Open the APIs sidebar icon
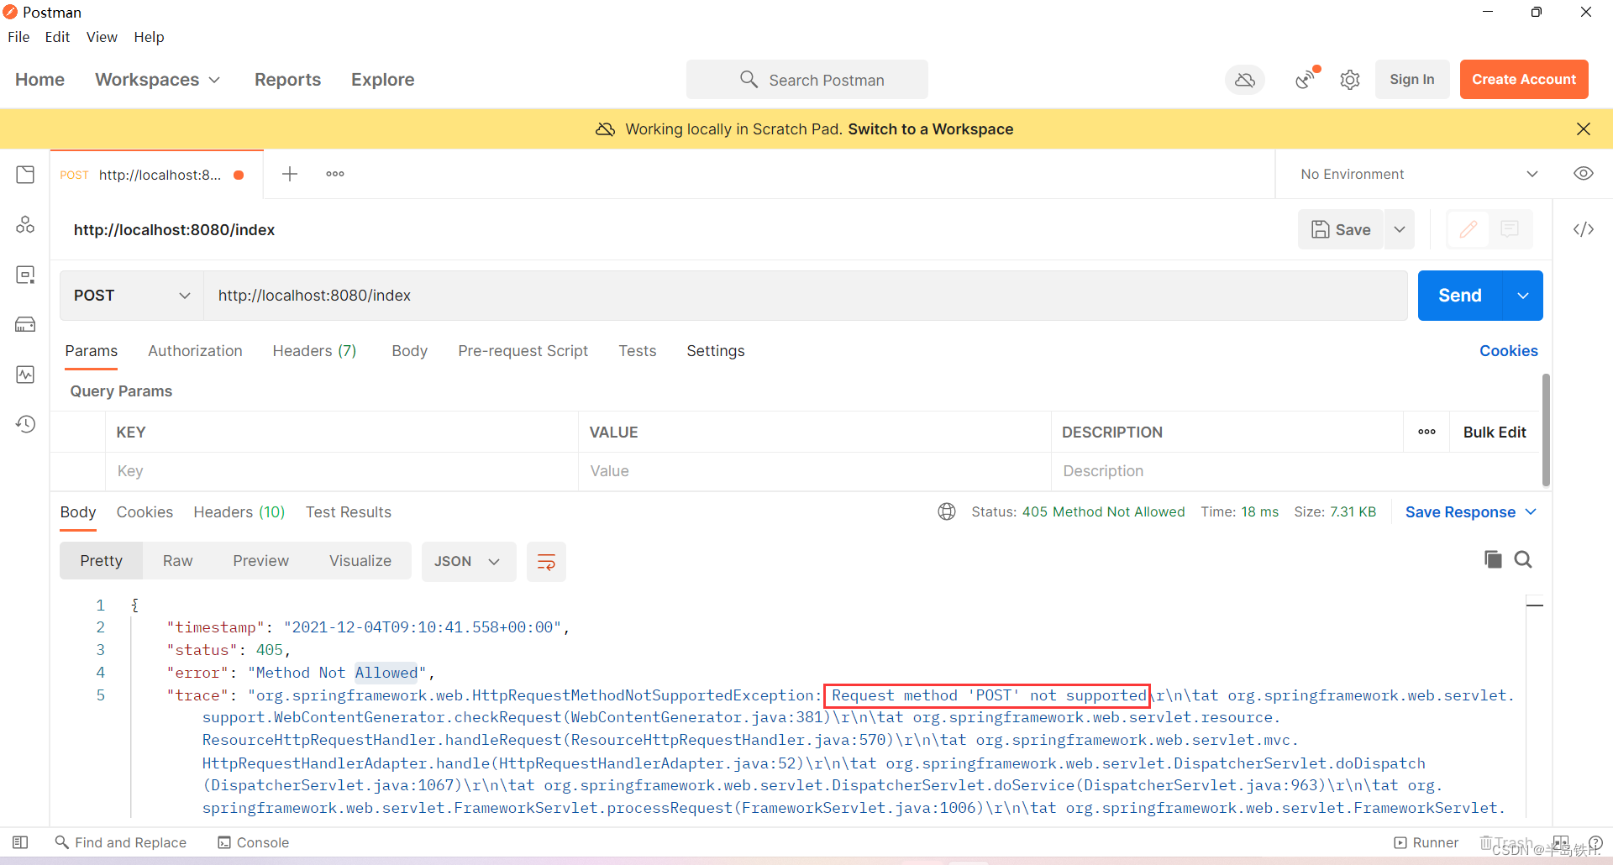This screenshot has height=865, width=1613. [x=25, y=224]
